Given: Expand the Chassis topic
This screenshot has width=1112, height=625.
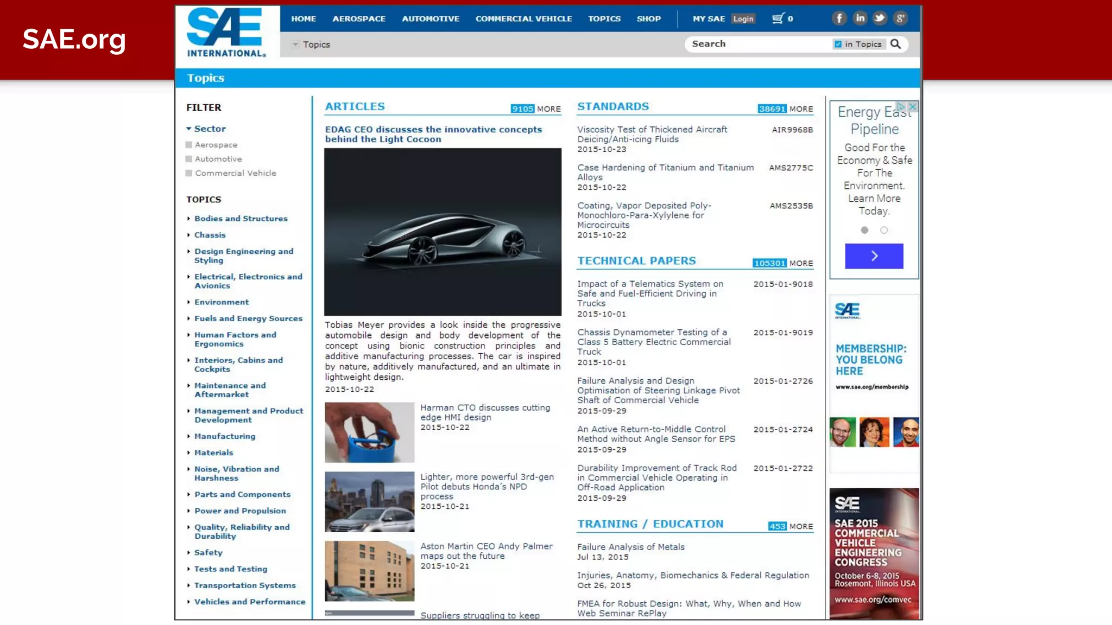Looking at the screenshot, I should coord(188,235).
